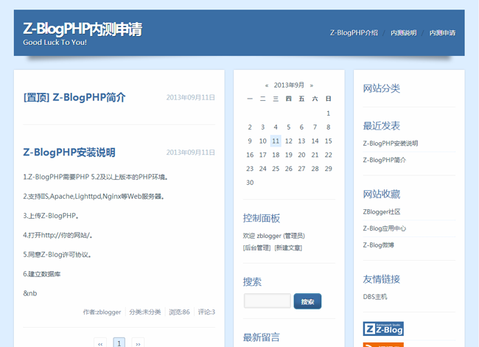Click 2013年9月 calendar month title
Image resolution: width=479 pixels, height=347 pixels.
click(x=289, y=85)
